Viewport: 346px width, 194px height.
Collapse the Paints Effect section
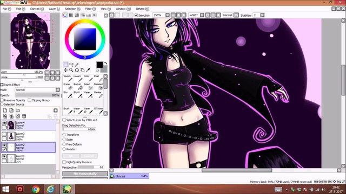tap(2, 85)
